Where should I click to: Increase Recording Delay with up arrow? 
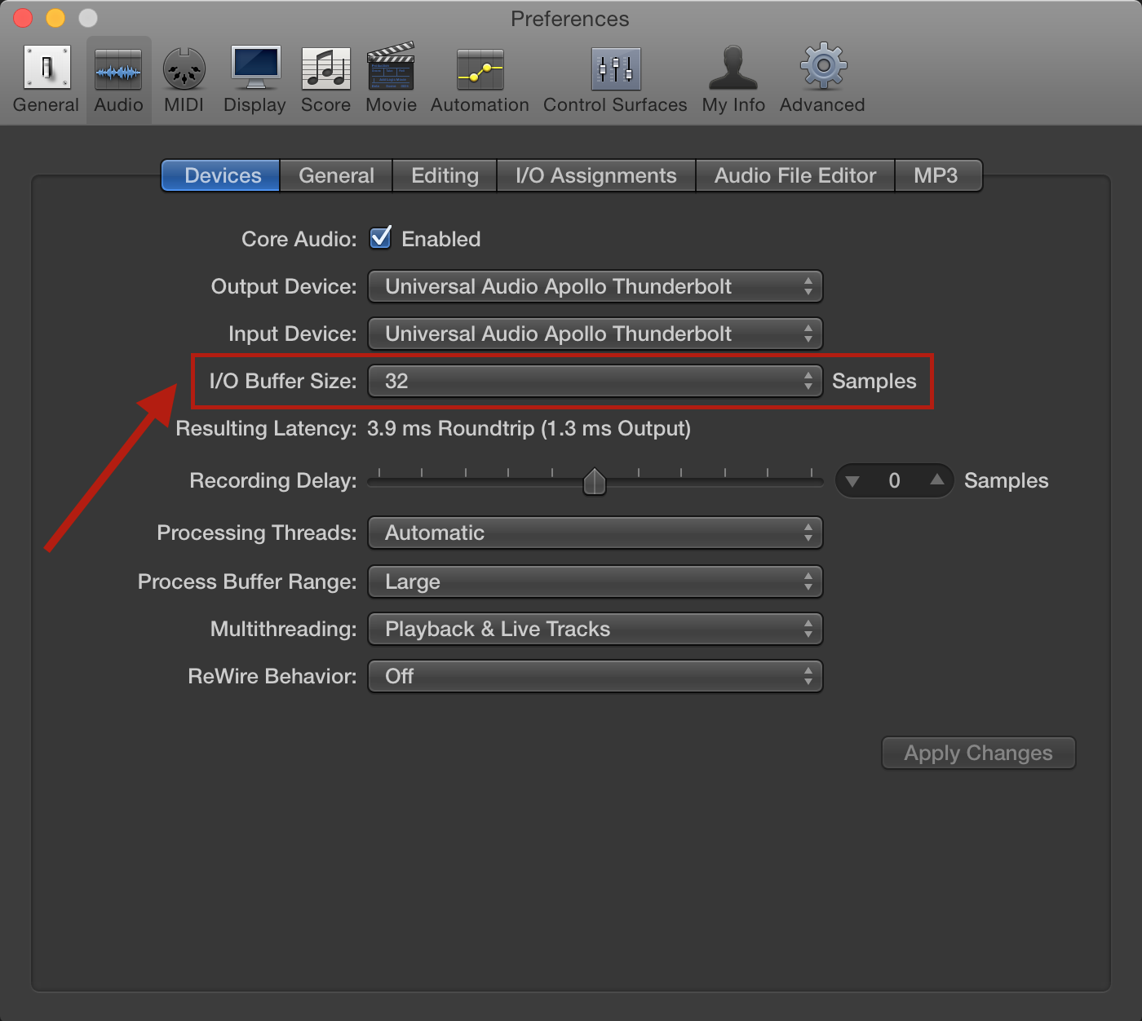click(937, 480)
